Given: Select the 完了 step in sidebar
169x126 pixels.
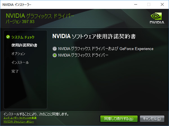Looking at the screenshot, I should [x=15, y=71].
